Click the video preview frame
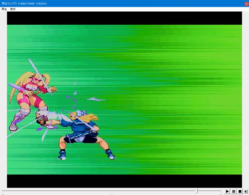This screenshot has height=195, width=249. click(x=124, y=100)
